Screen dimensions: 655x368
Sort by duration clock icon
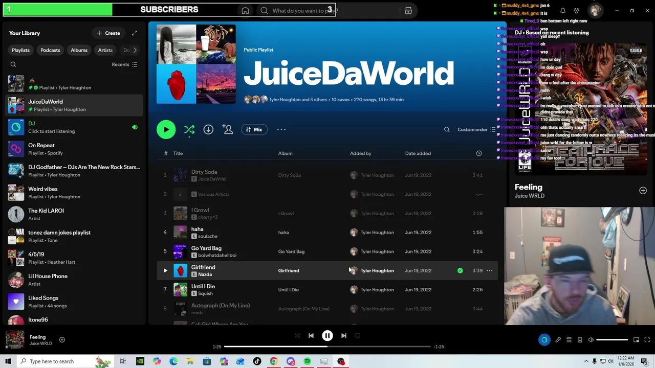point(478,153)
